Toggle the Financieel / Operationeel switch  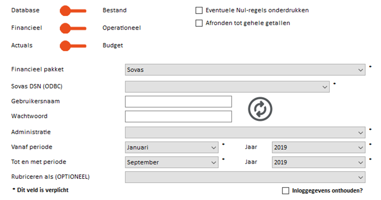[73, 29]
